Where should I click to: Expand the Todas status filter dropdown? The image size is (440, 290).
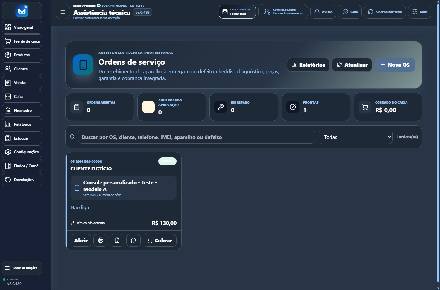coord(356,137)
